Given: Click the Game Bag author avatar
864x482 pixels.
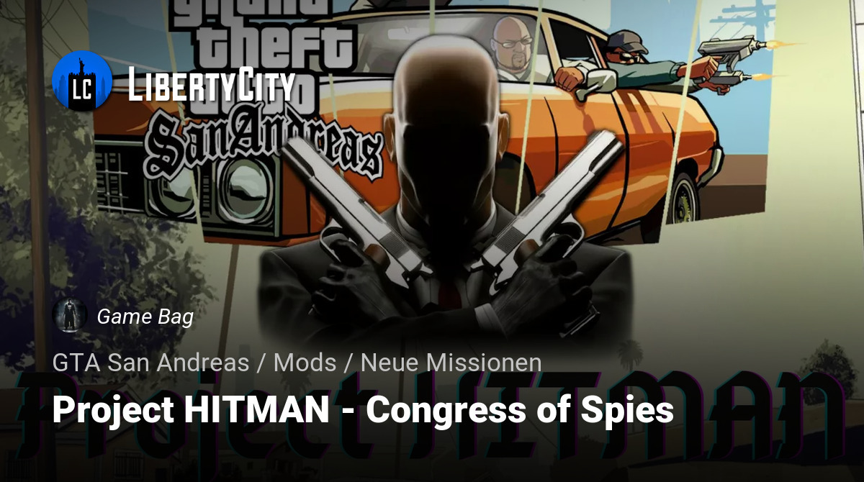Looking at the screenshot, I should 70,315.
